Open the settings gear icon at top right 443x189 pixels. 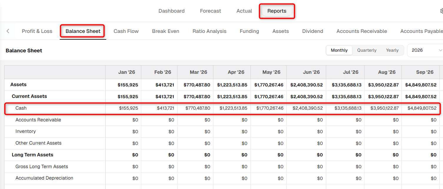[x=442, y=11]
